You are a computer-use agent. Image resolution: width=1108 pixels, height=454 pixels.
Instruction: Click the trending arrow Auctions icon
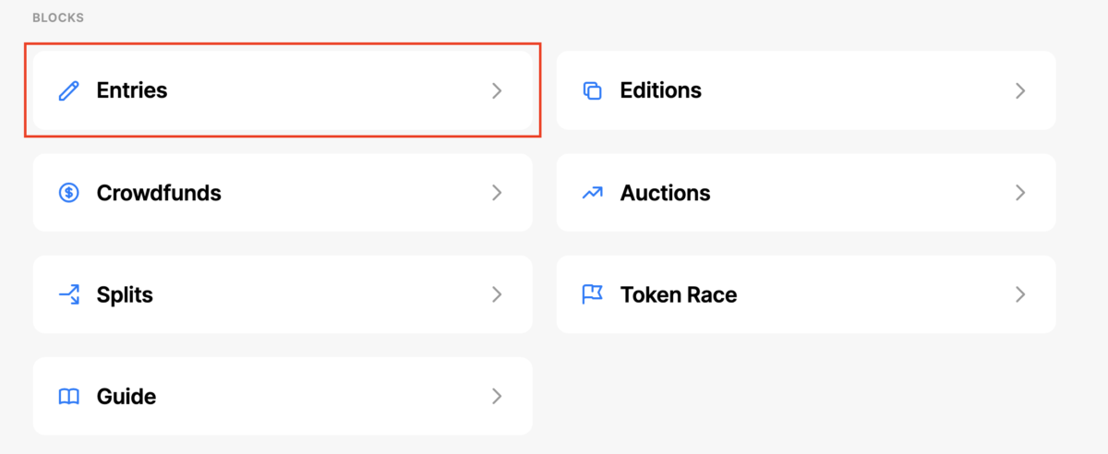593,193
